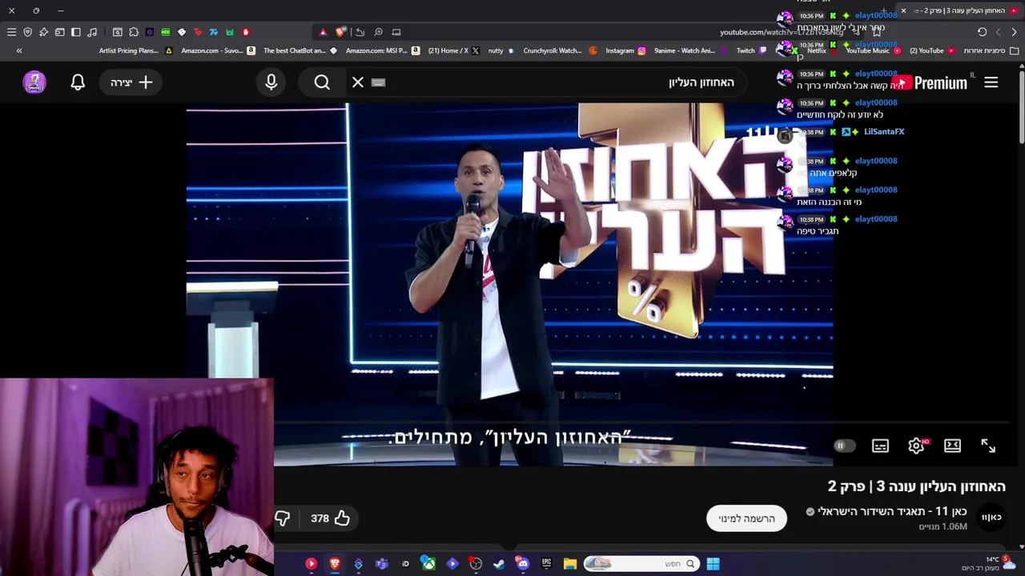Reload the page with the refresh icon
Image resolution: width=1025 pixels, height=576 pixels.
point(982,32)
